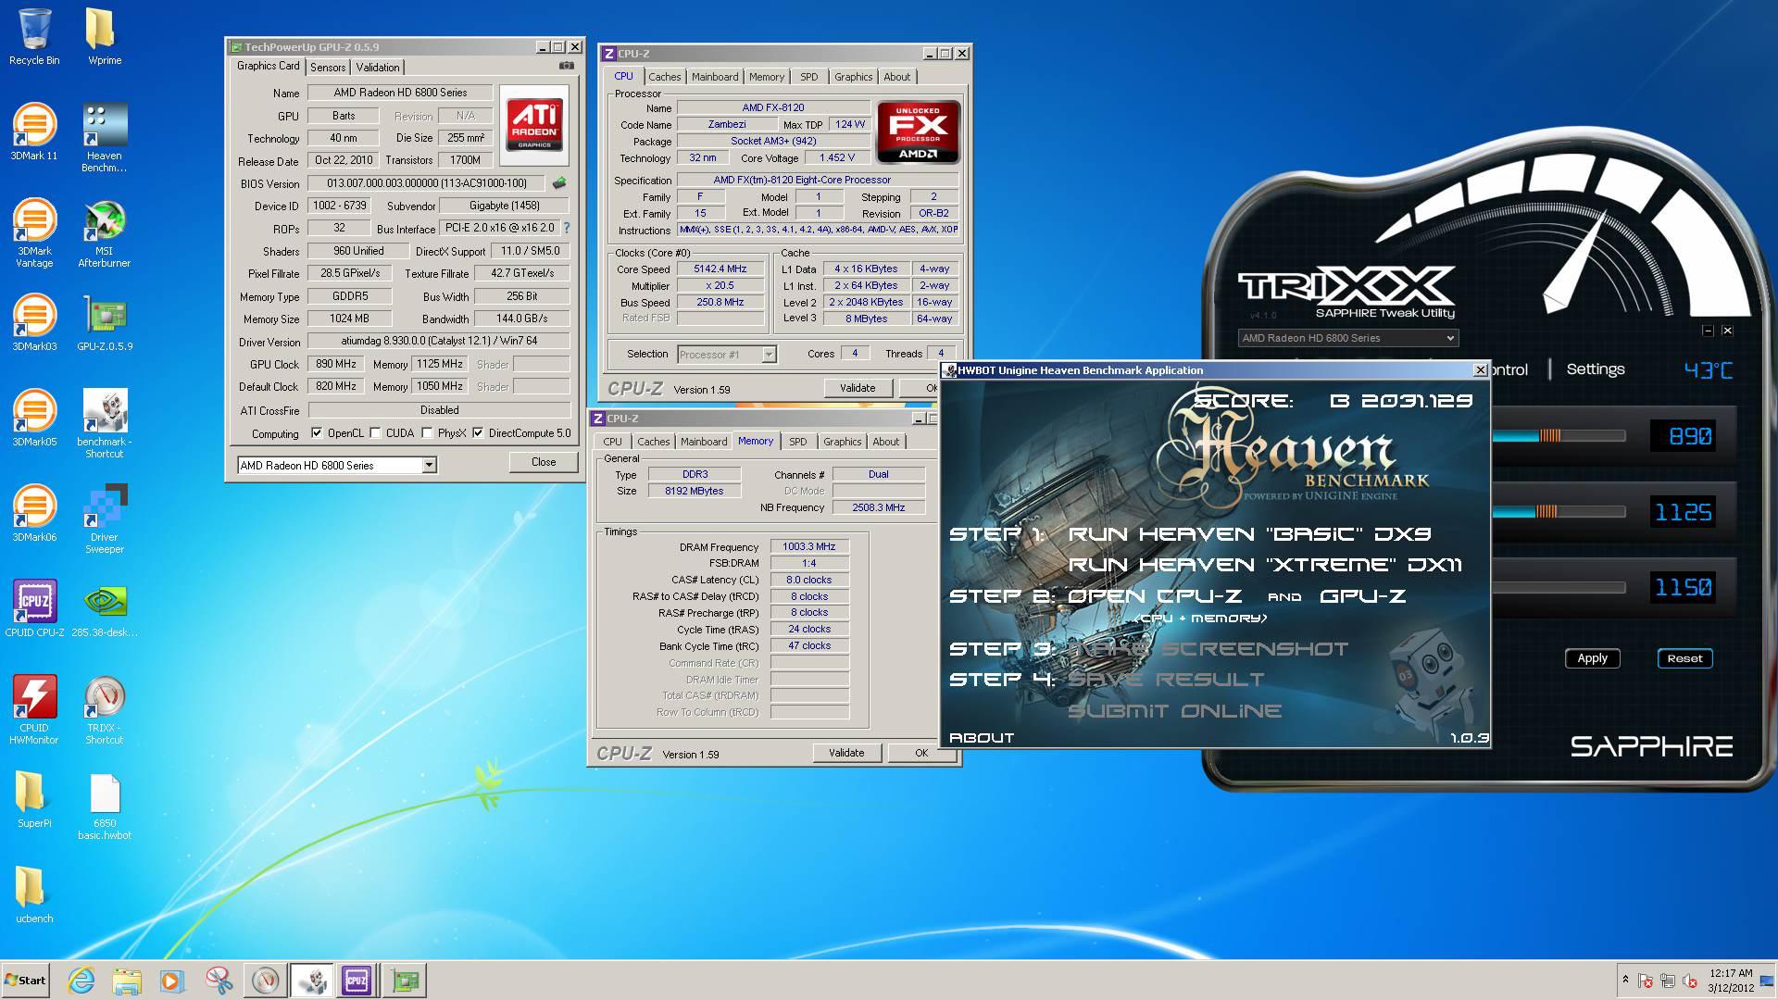Open GPU-Z.0.5.9 desktop icon

pos(104,322)
